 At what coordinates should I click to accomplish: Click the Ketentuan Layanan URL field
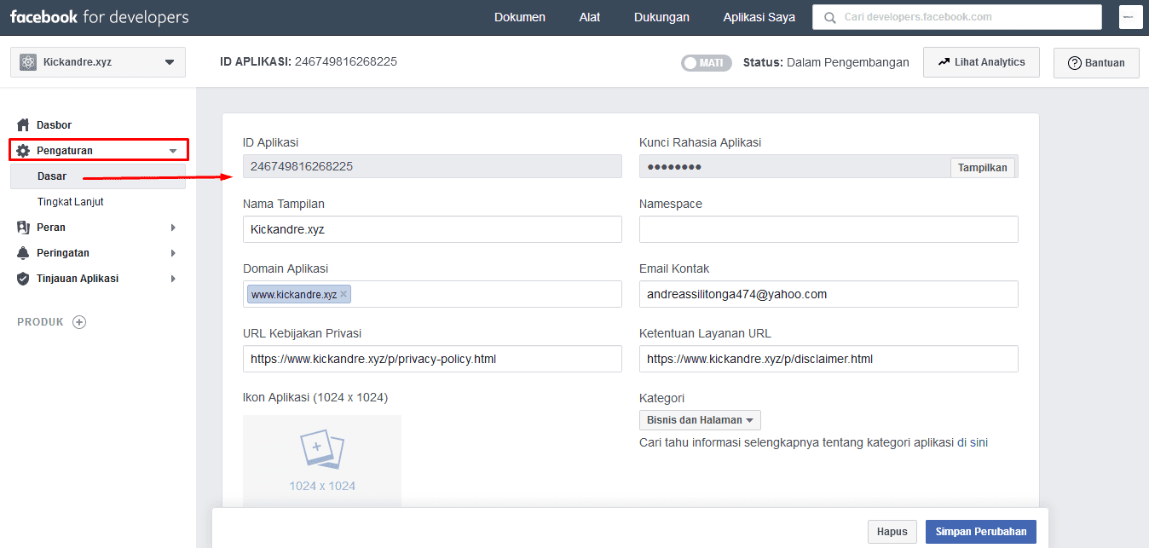click(x=829, y=359)
